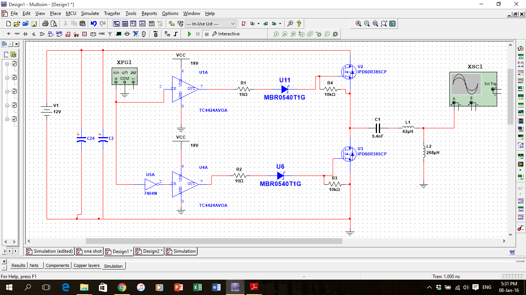This screenshot has width=526, height=295.
Task: Stop the running simulation
Action: [x=206, y=34]
